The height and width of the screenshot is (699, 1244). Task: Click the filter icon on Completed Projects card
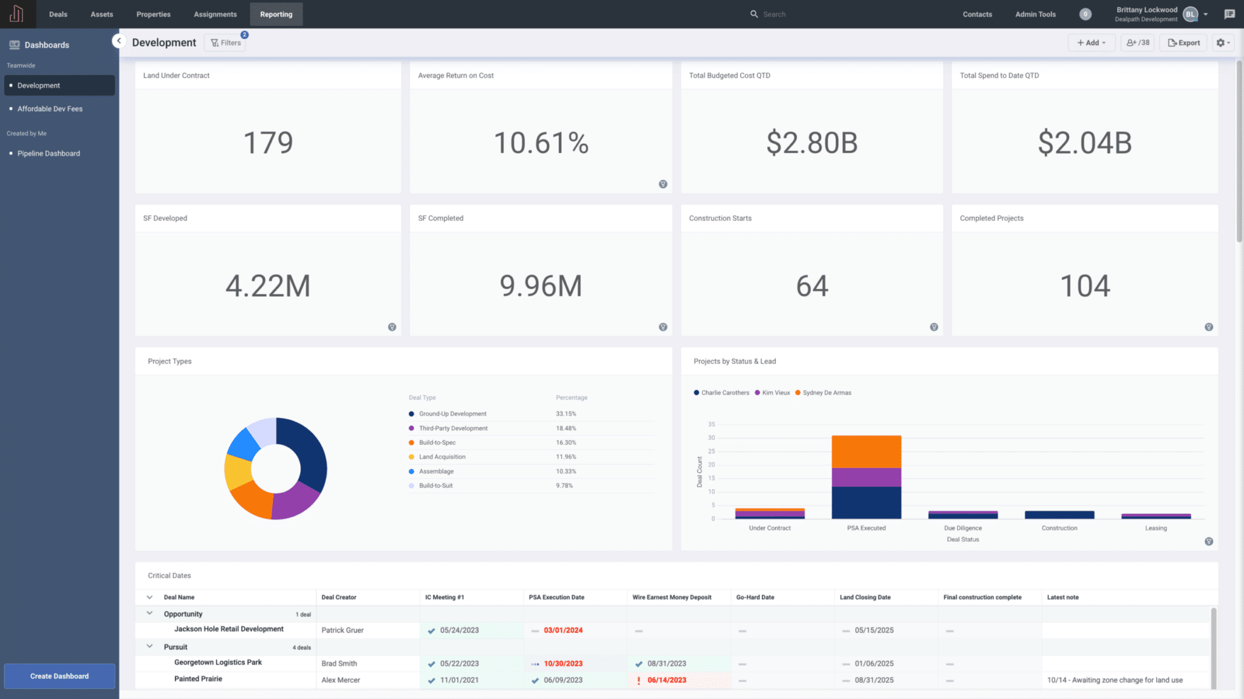(1209, 326)
